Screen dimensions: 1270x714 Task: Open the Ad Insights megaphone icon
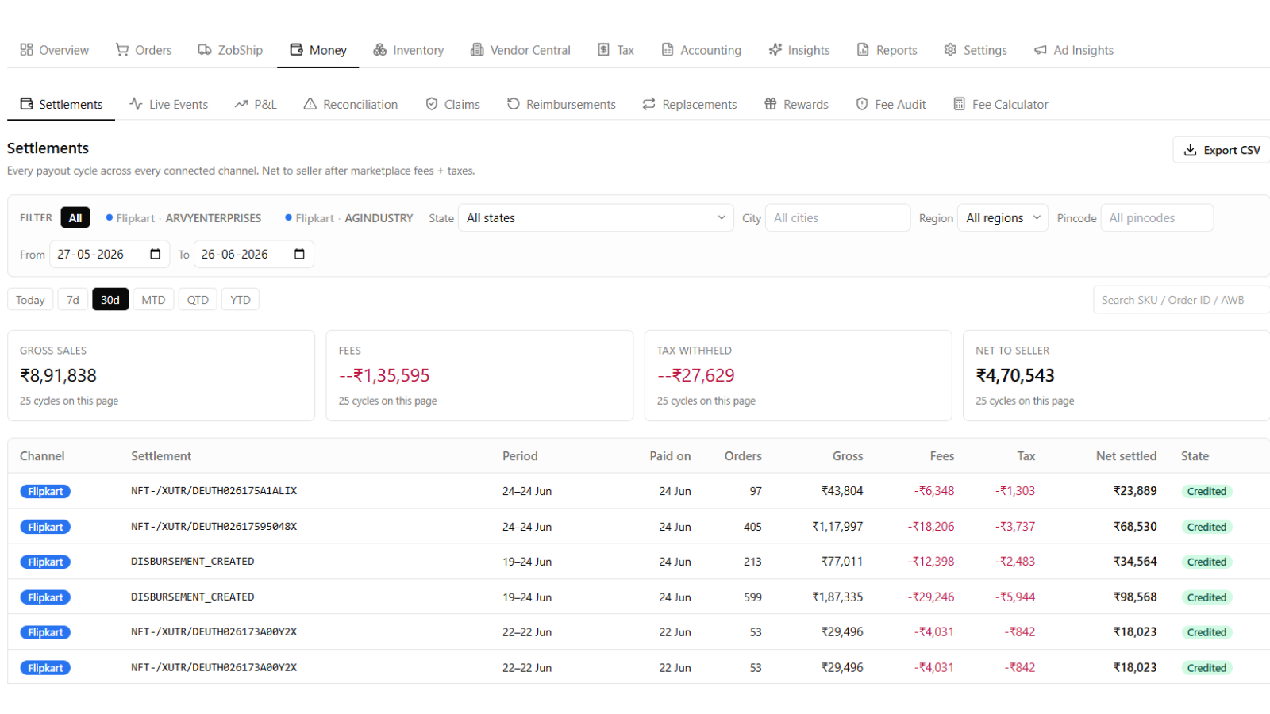[1041, 50]
